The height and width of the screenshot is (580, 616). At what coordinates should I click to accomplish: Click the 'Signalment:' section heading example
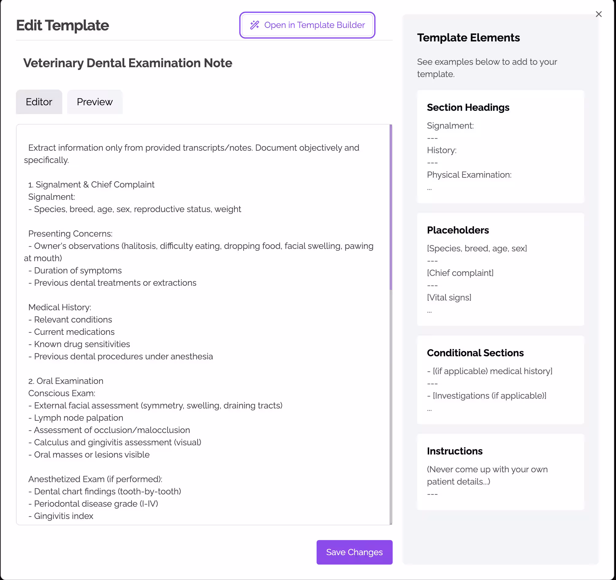coord(450,126)
